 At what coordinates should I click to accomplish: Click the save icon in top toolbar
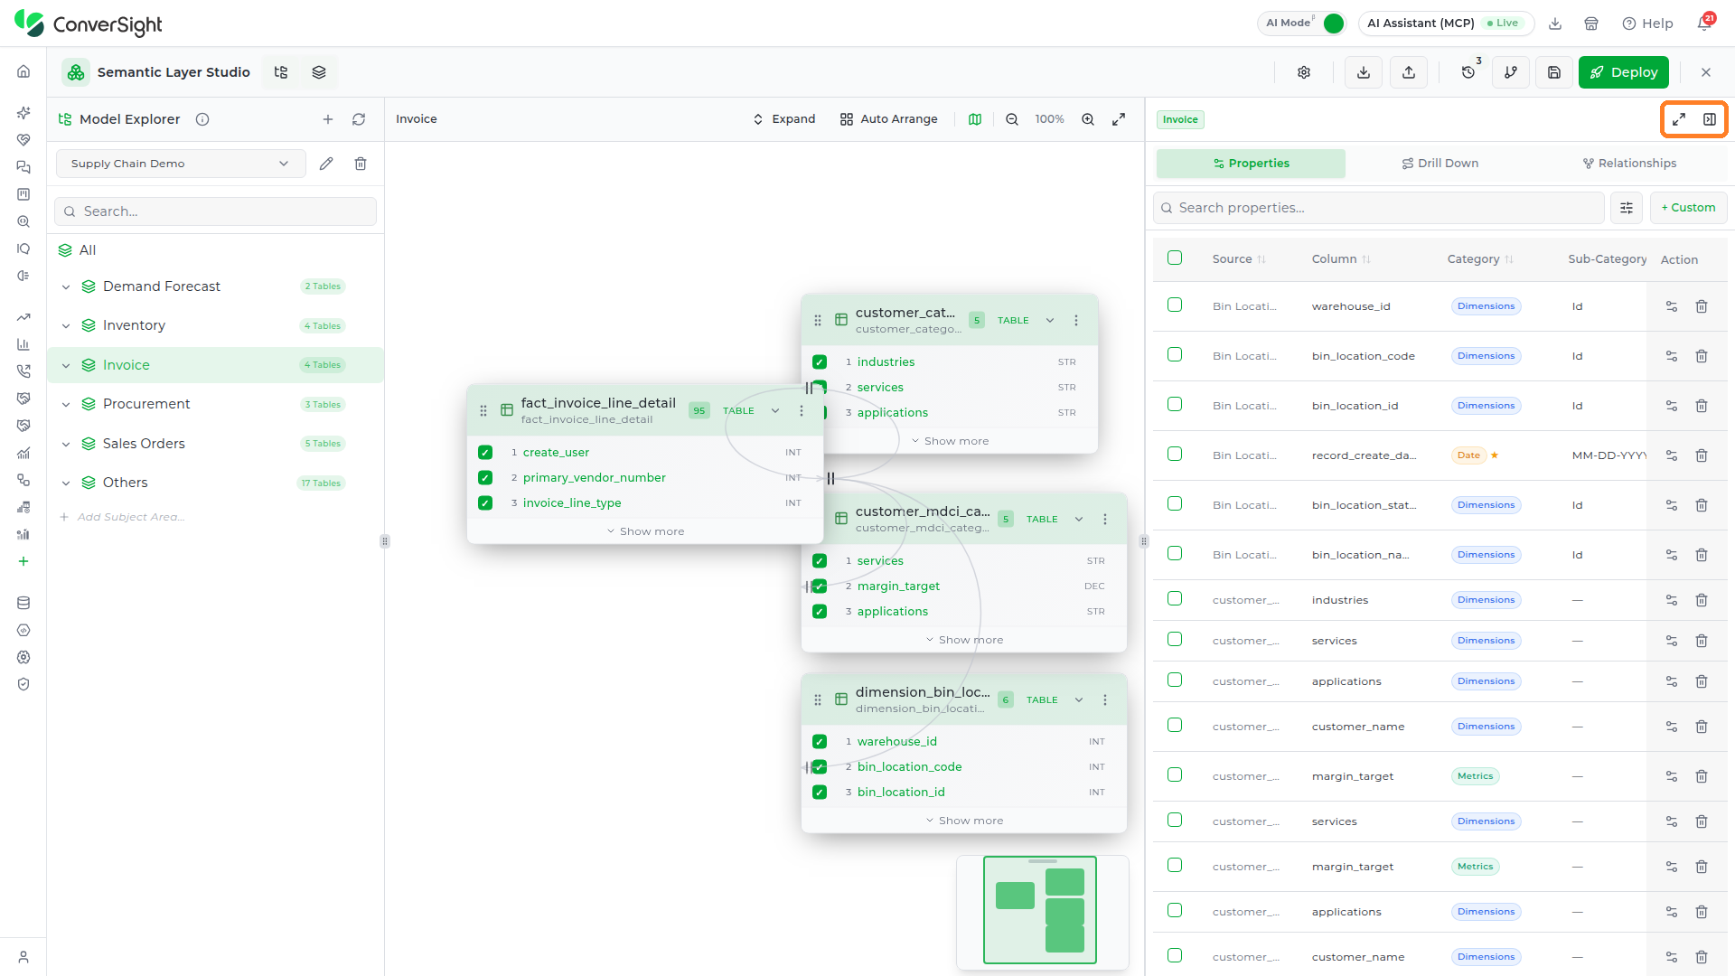(x=1554, y=72)
